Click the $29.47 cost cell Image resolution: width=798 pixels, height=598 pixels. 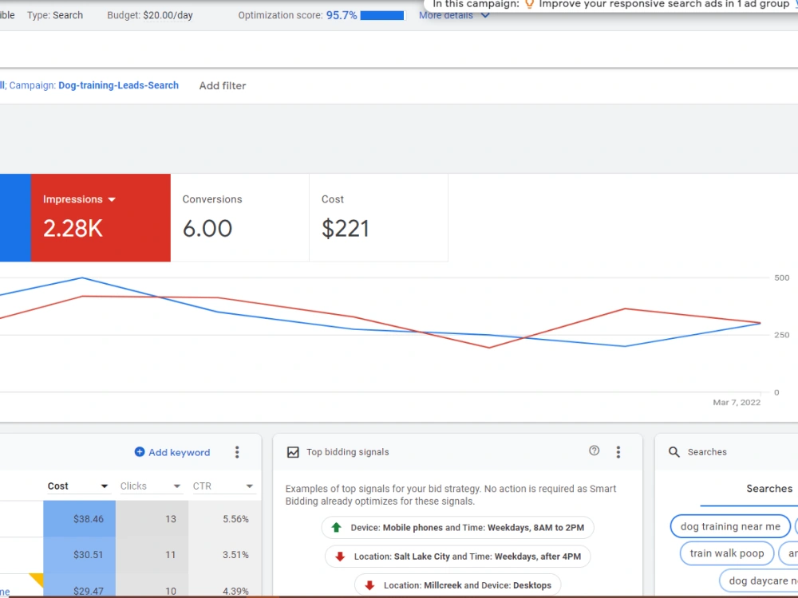point(79,586)
